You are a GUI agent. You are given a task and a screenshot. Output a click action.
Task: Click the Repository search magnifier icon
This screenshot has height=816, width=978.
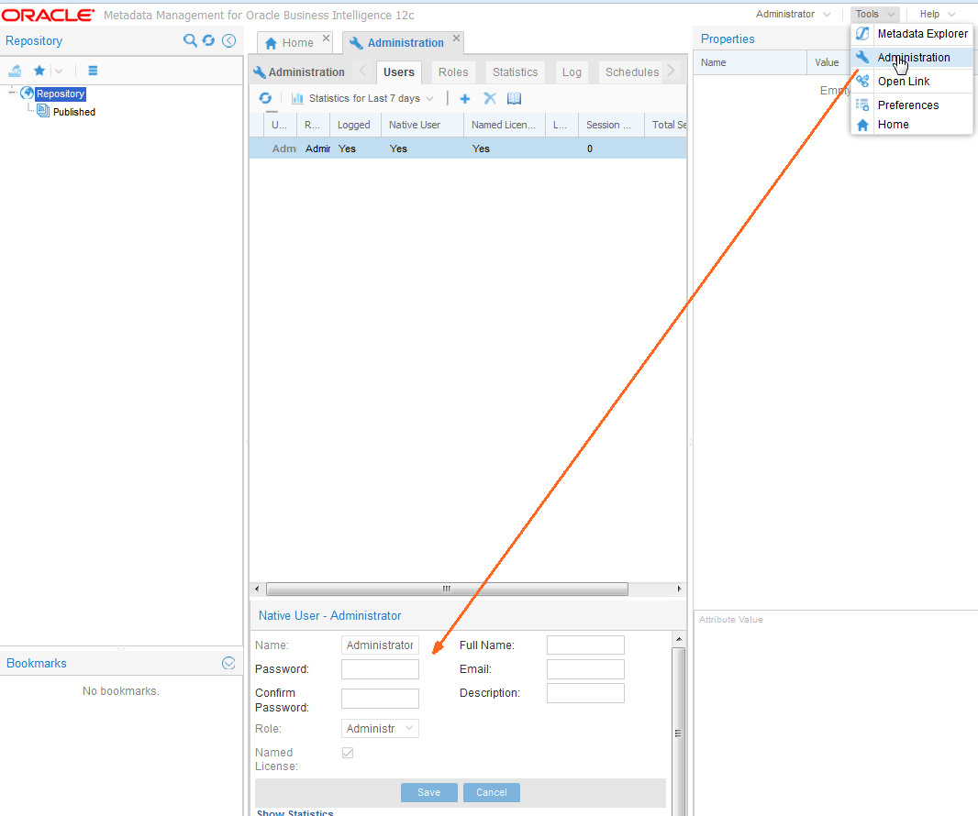pyautogui.click(x=190, y=40)
